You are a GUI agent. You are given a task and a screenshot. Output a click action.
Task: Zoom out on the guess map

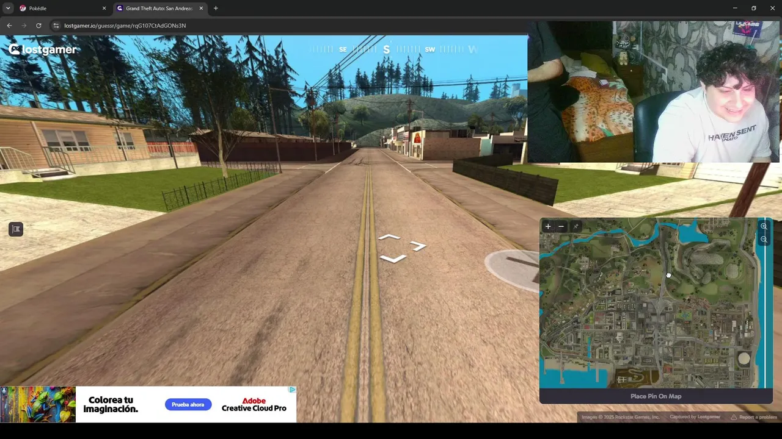764,239
